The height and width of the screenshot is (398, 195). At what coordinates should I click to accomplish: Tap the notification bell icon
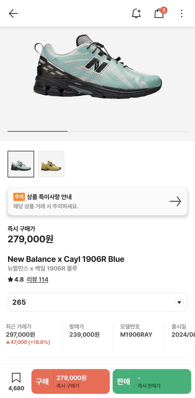click(x=136, y=14)
